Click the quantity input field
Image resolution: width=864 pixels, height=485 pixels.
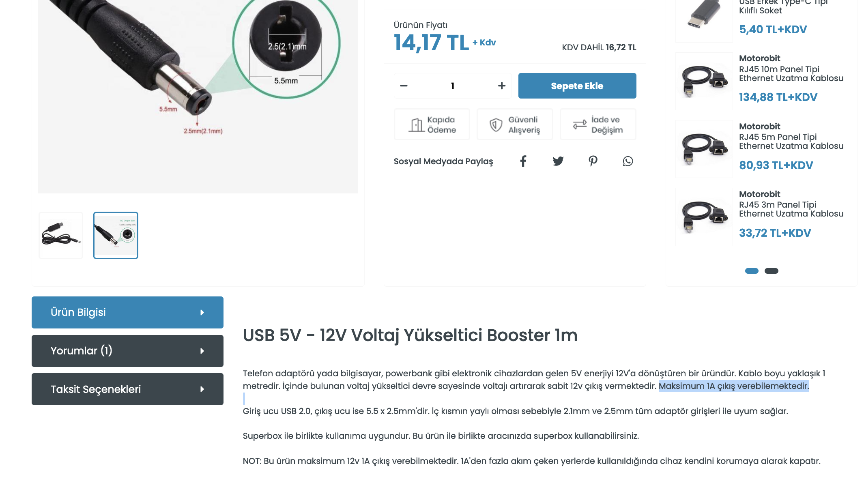(x=453, y=86)
